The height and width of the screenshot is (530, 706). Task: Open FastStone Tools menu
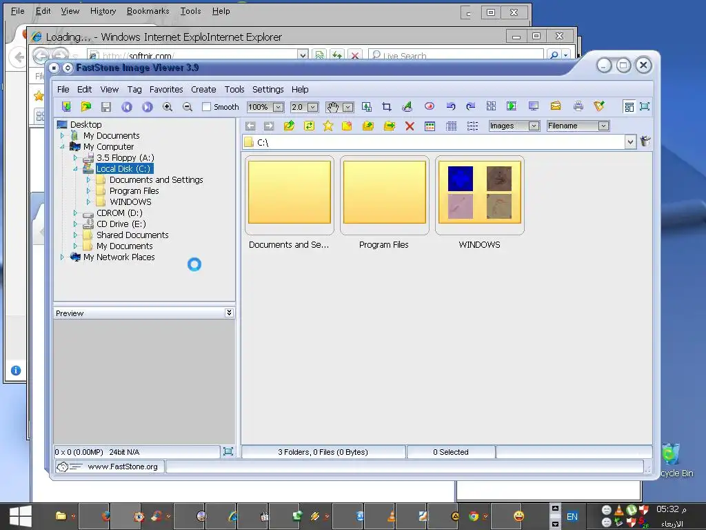pos(234,89)
